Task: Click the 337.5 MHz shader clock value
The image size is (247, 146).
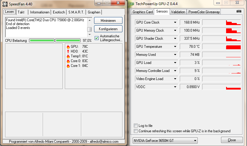Action: tap(190, 39)
